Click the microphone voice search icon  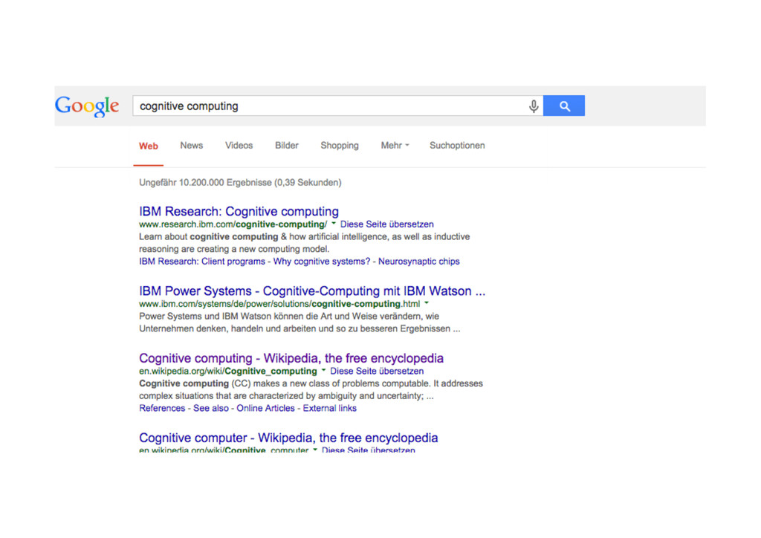(534, 106)
